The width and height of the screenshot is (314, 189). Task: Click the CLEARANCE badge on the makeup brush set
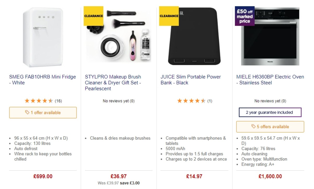(x=93, y=16)
